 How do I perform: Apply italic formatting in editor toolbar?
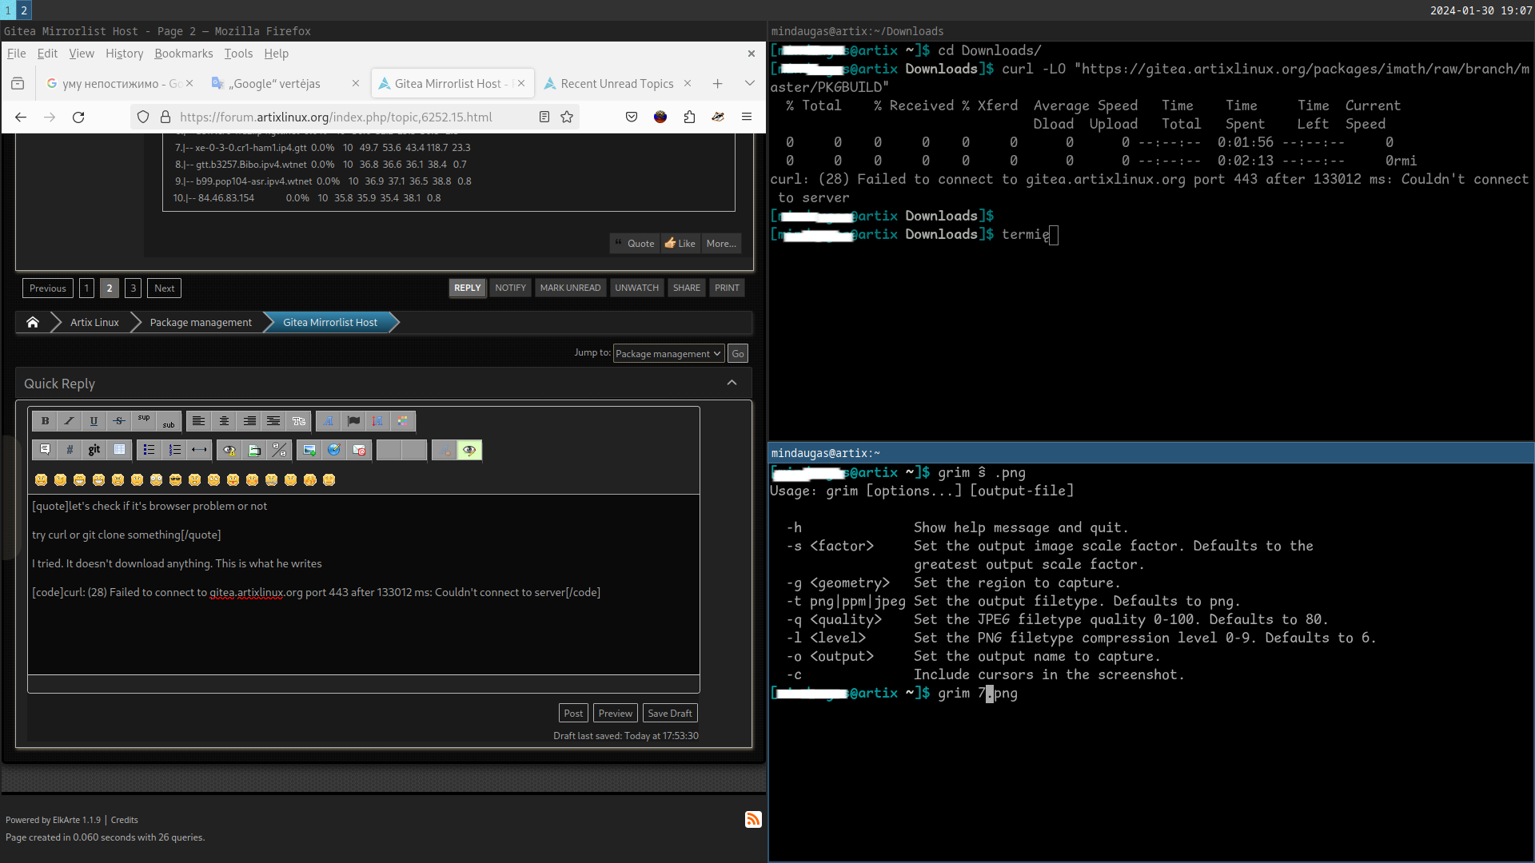click(69, 421)
